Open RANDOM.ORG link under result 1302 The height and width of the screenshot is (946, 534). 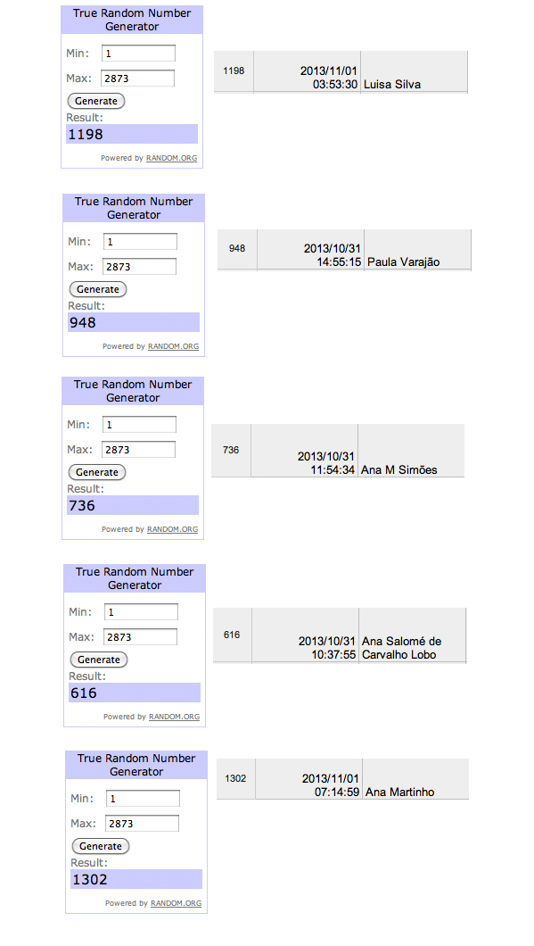176,903
